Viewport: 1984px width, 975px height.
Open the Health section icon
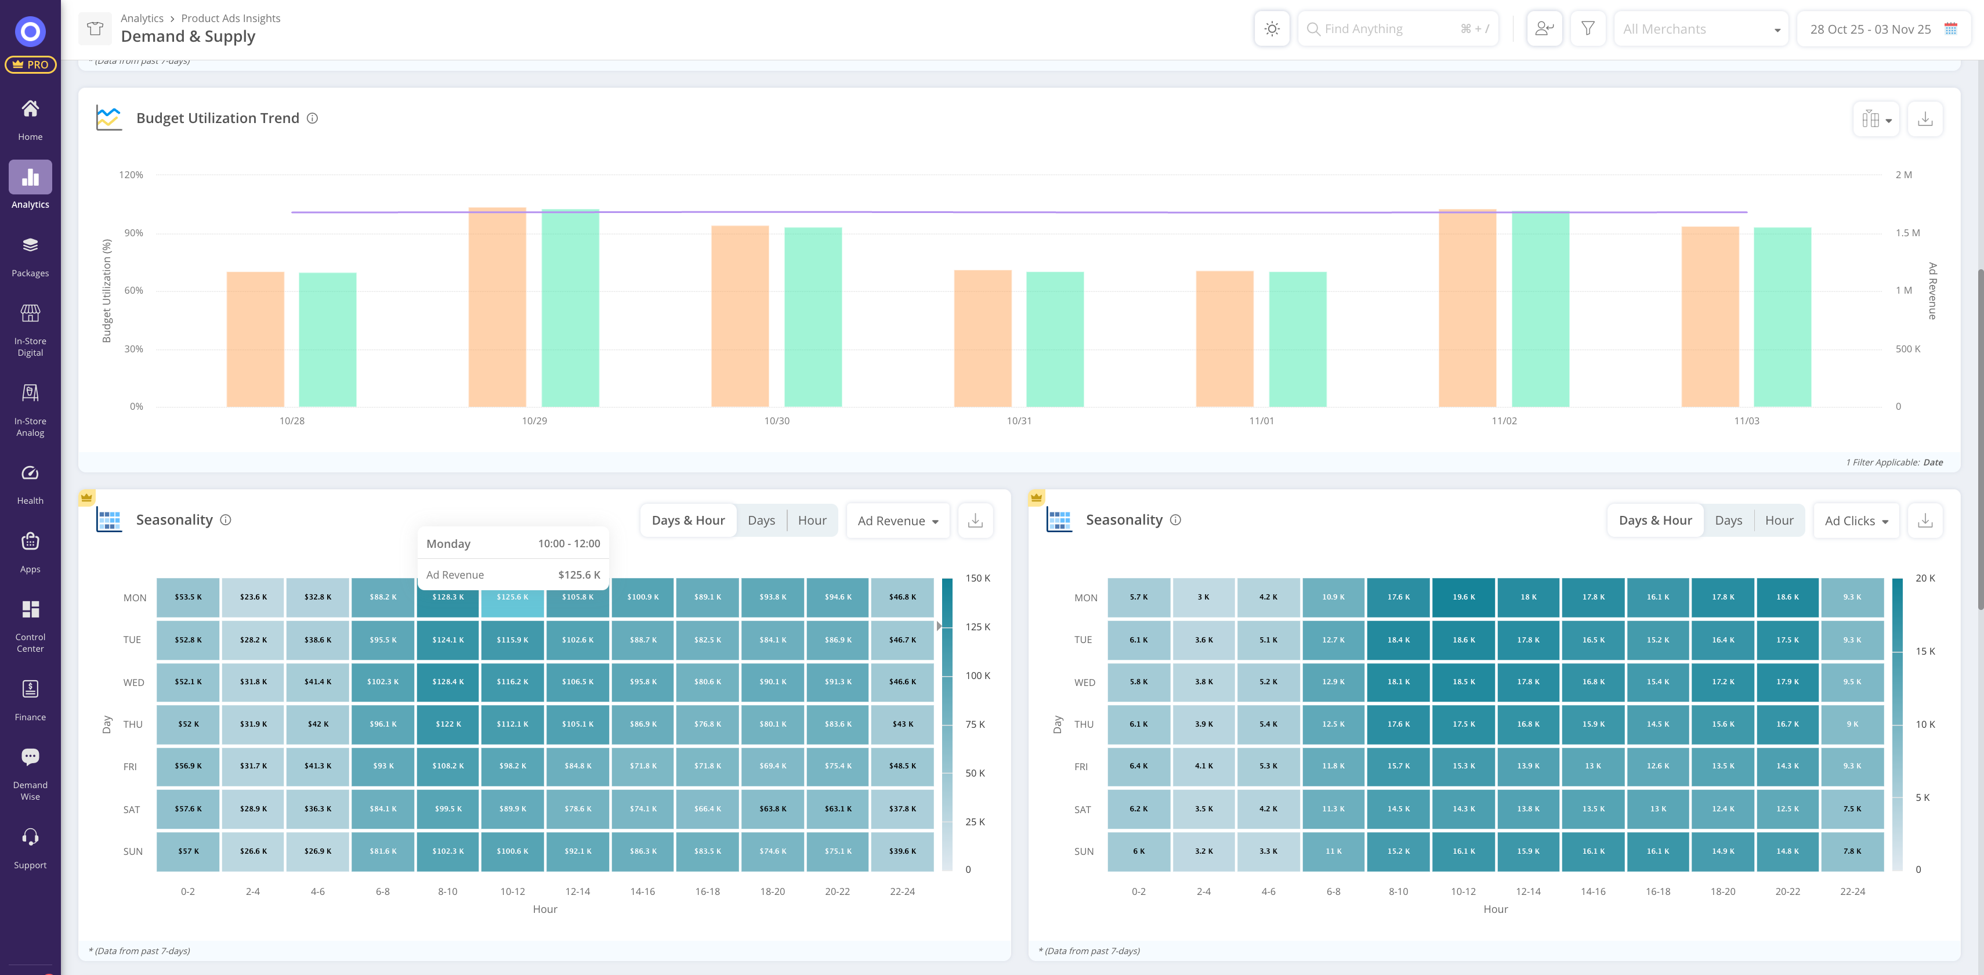[30, 473]
